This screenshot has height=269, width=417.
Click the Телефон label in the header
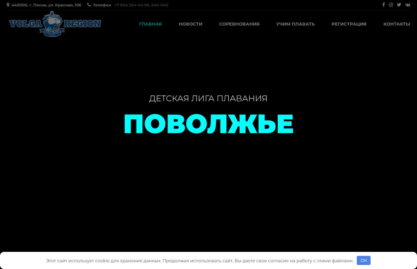click(x=102, y=5)
